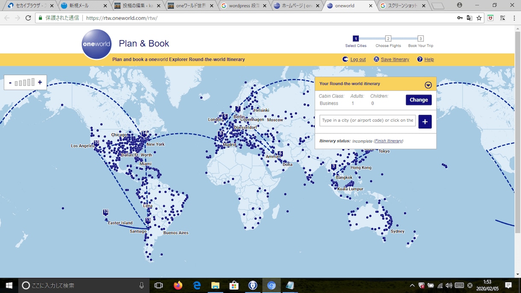Image resolution: width=521 pixels, height=293 pixels.
Task: Click the Log out link
Action: click(358, 59)
